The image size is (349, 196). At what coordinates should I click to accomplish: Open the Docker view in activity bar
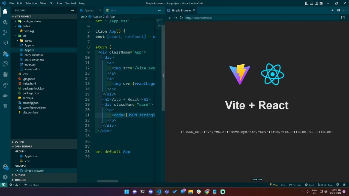tap(5, 96)
